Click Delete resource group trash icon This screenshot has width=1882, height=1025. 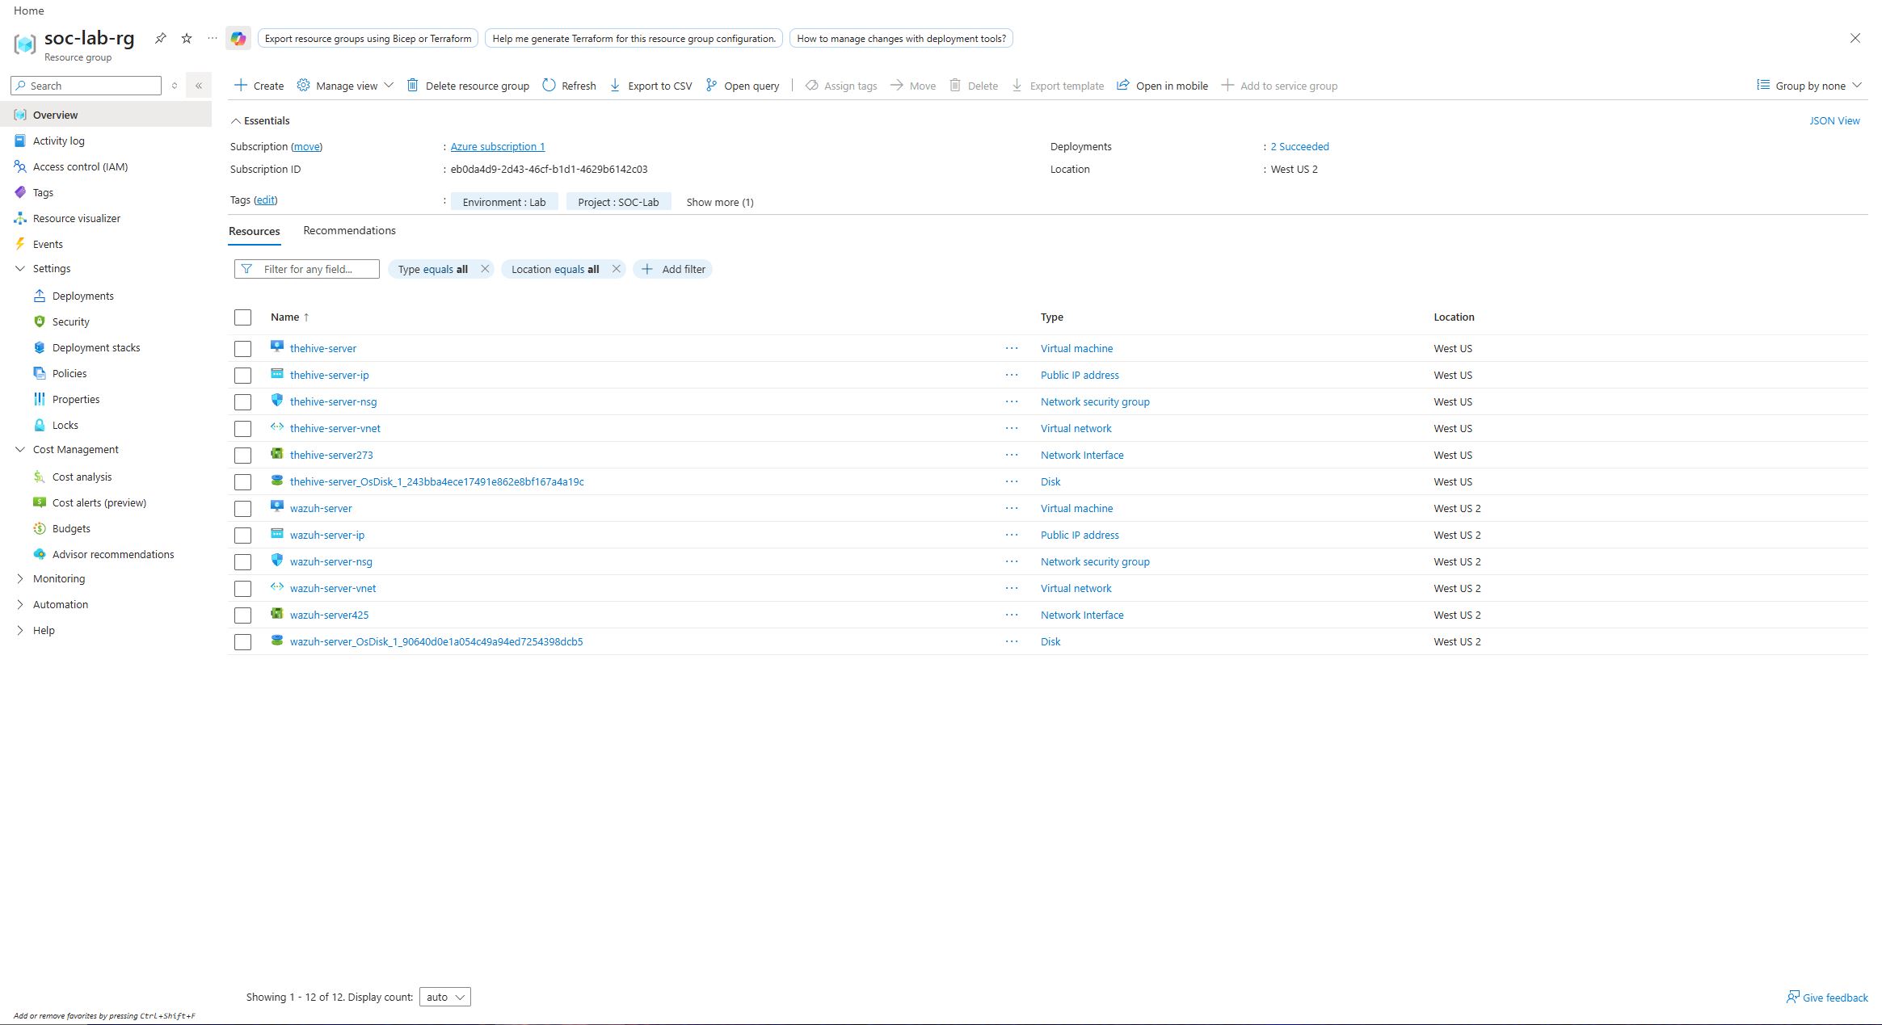[x=412, y=86]
